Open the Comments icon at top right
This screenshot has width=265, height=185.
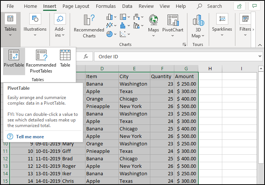click(255, 6)
